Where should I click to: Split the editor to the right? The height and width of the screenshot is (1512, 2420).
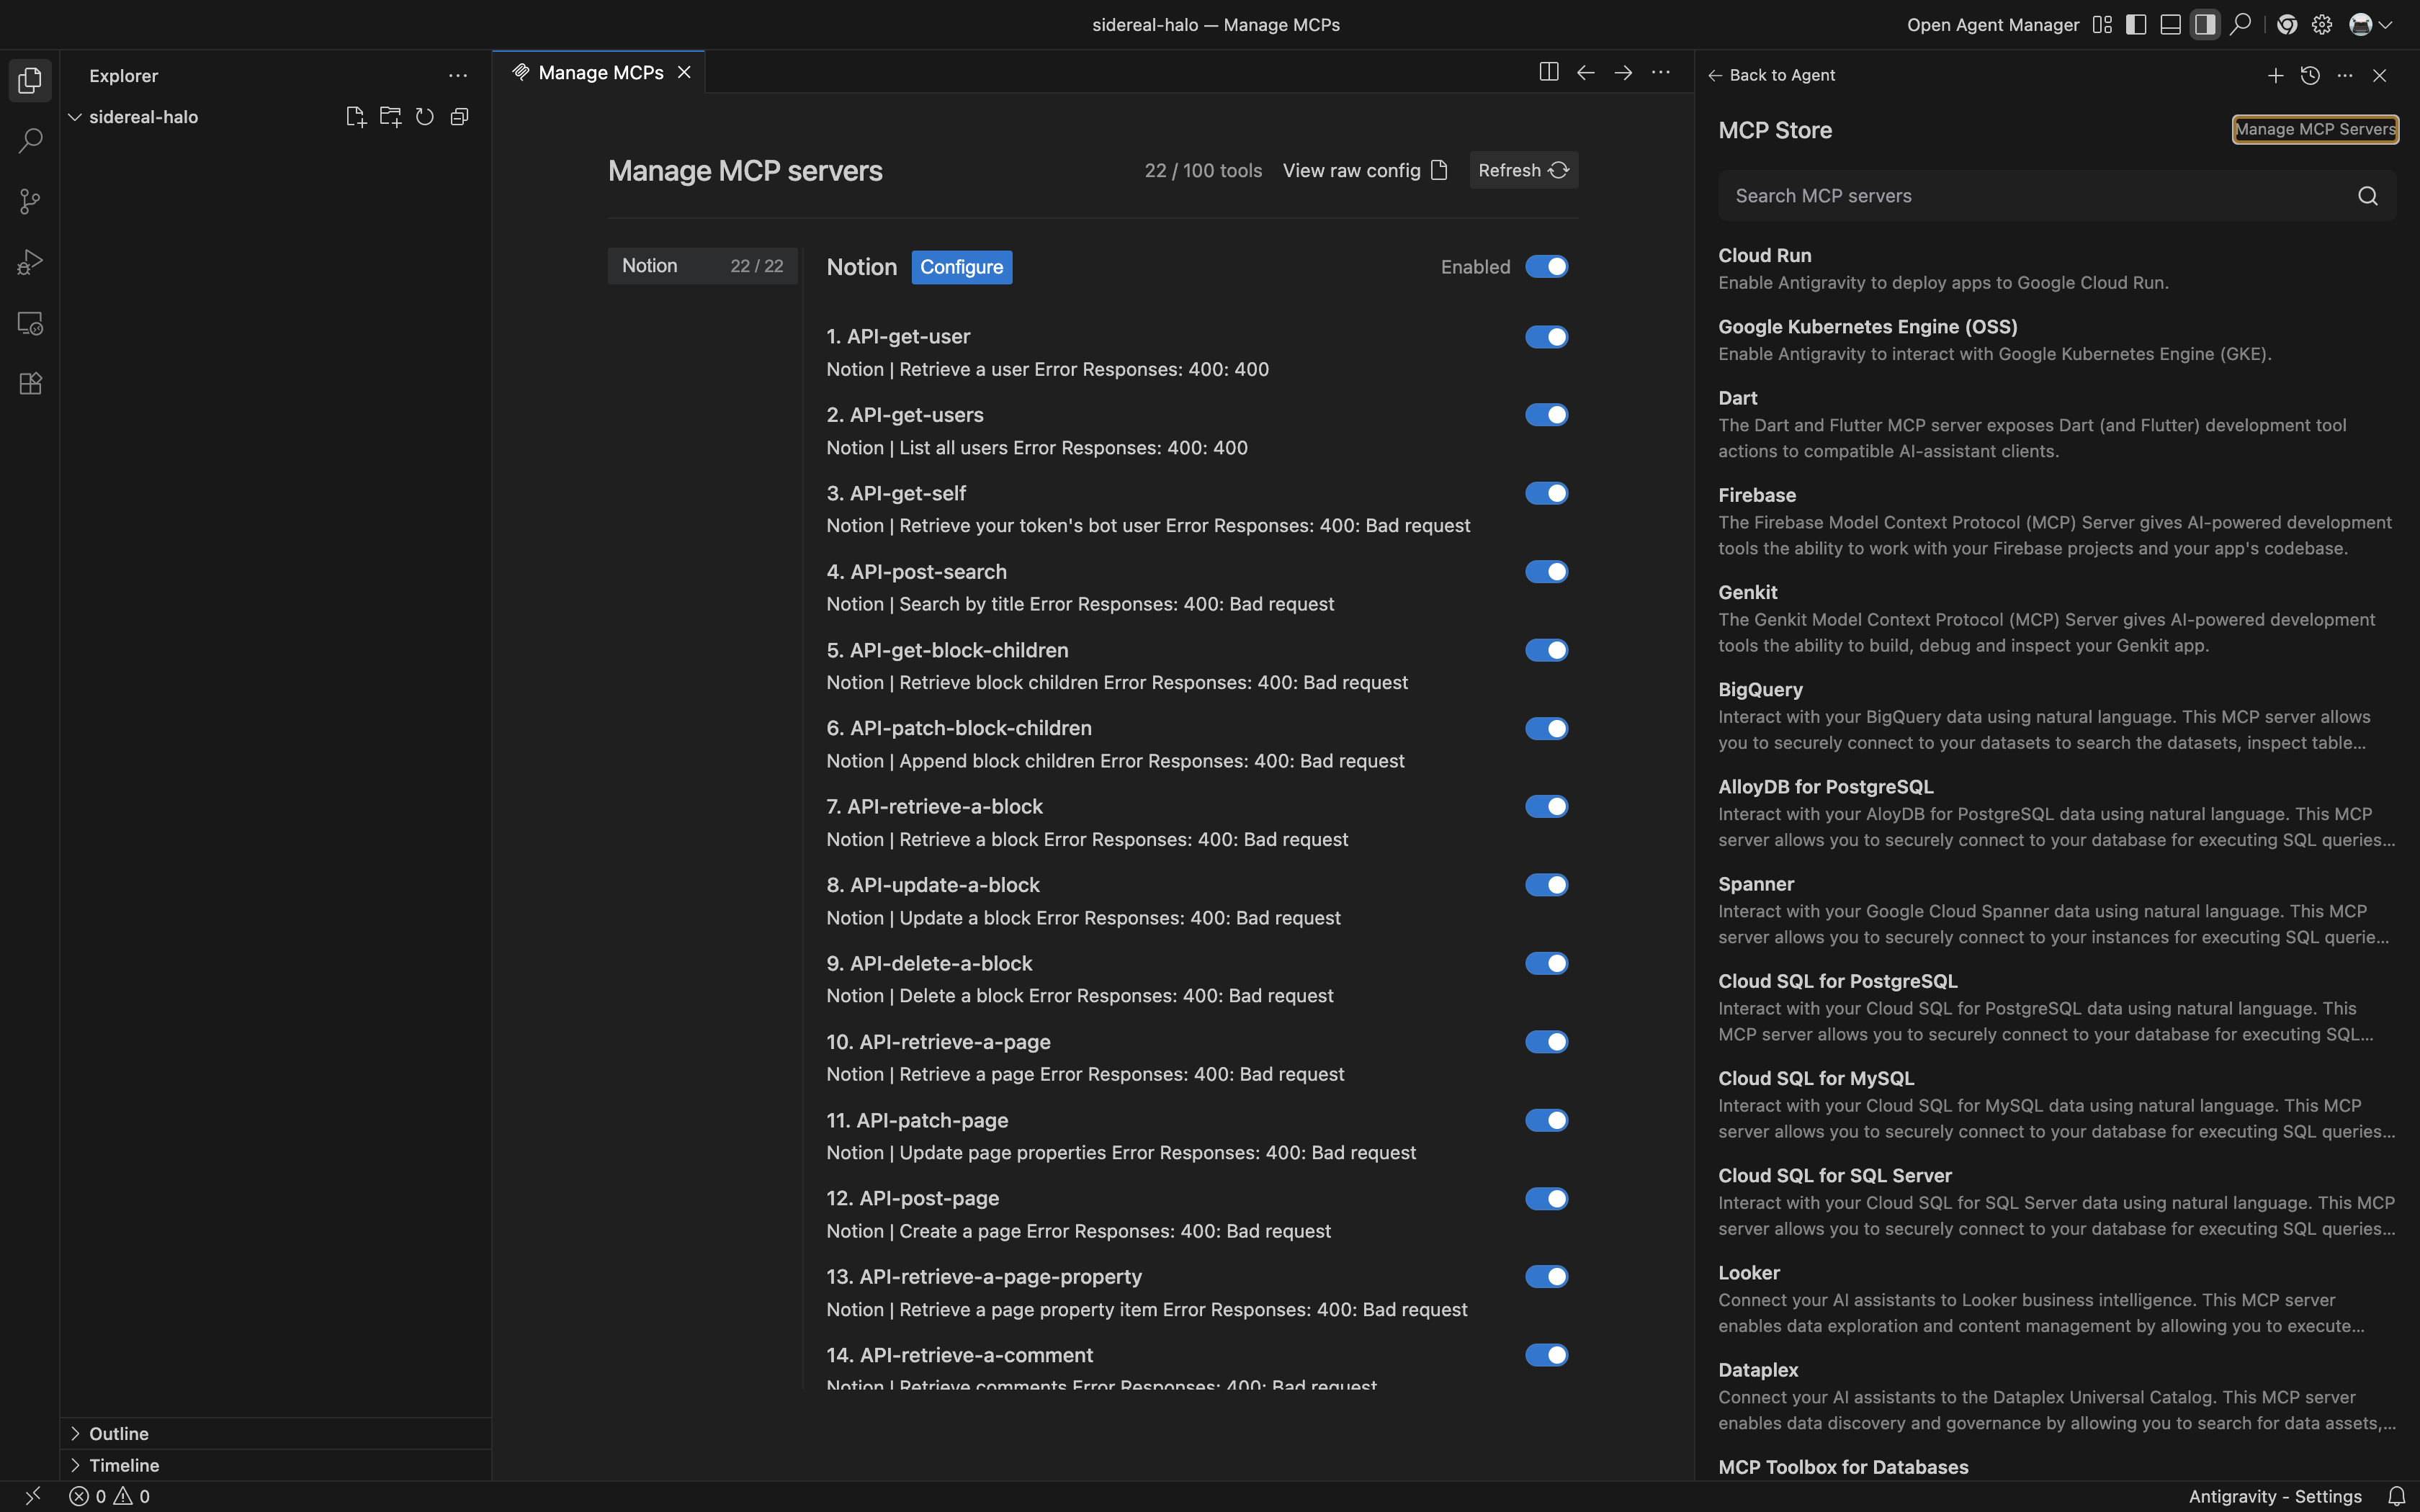(x=1548, y=72)
